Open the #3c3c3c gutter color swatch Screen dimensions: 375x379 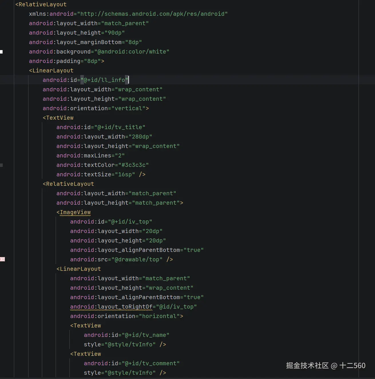pyautogui.click(x=1, y=165)
